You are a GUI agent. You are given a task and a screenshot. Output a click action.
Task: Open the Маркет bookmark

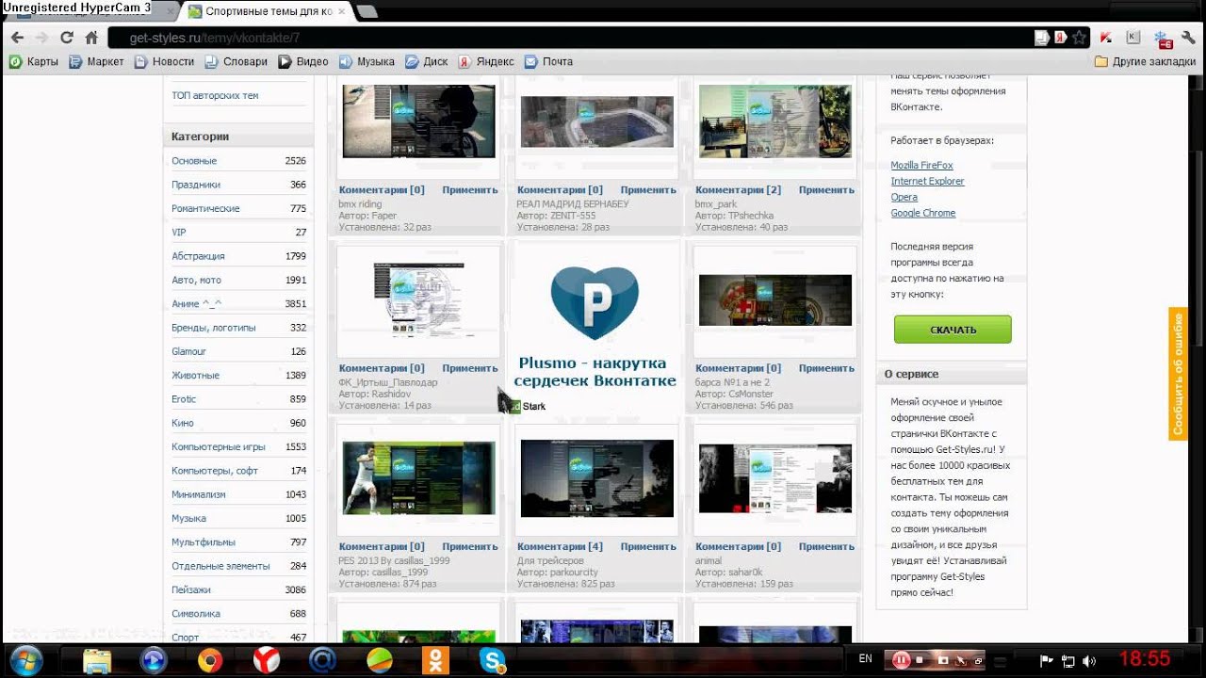click(x=96, y=61)
